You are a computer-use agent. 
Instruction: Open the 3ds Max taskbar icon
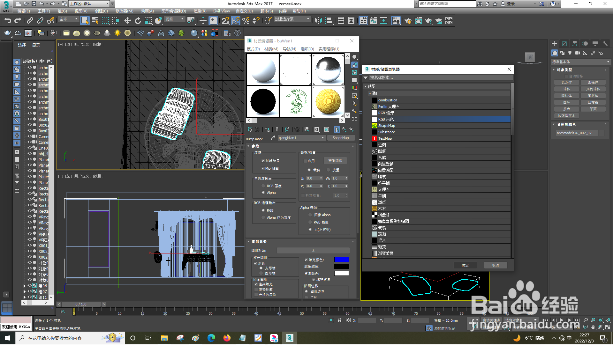click(289, 338)
